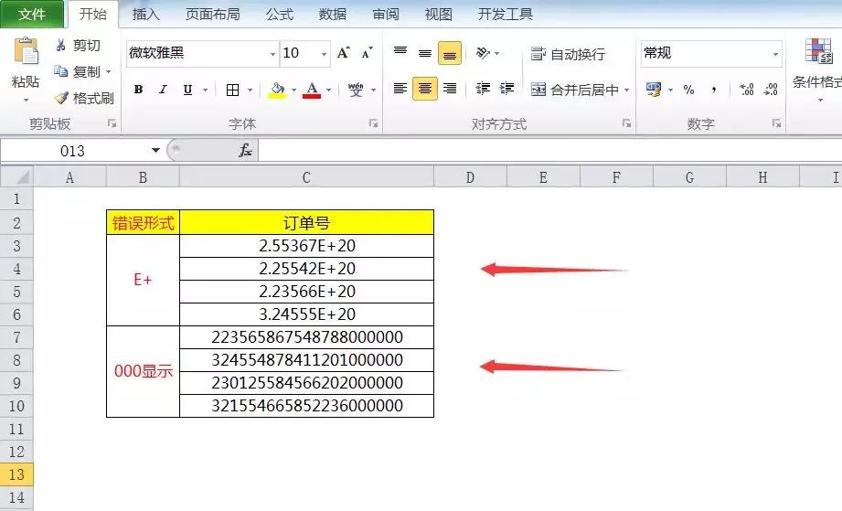Image resolution: width=842 pixels, height=511 pixels.
Task: Expand borders dropdown arrow
Action: 250,90
